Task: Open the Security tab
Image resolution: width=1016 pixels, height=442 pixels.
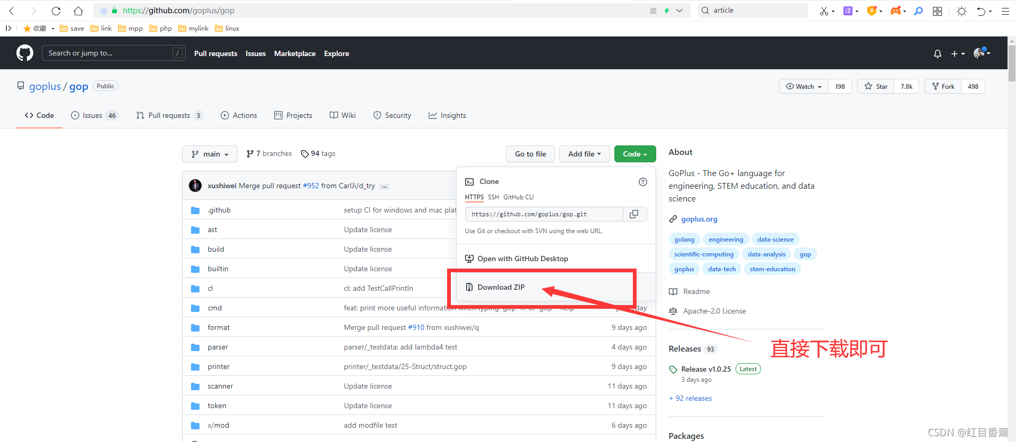Action: [392, 115]
